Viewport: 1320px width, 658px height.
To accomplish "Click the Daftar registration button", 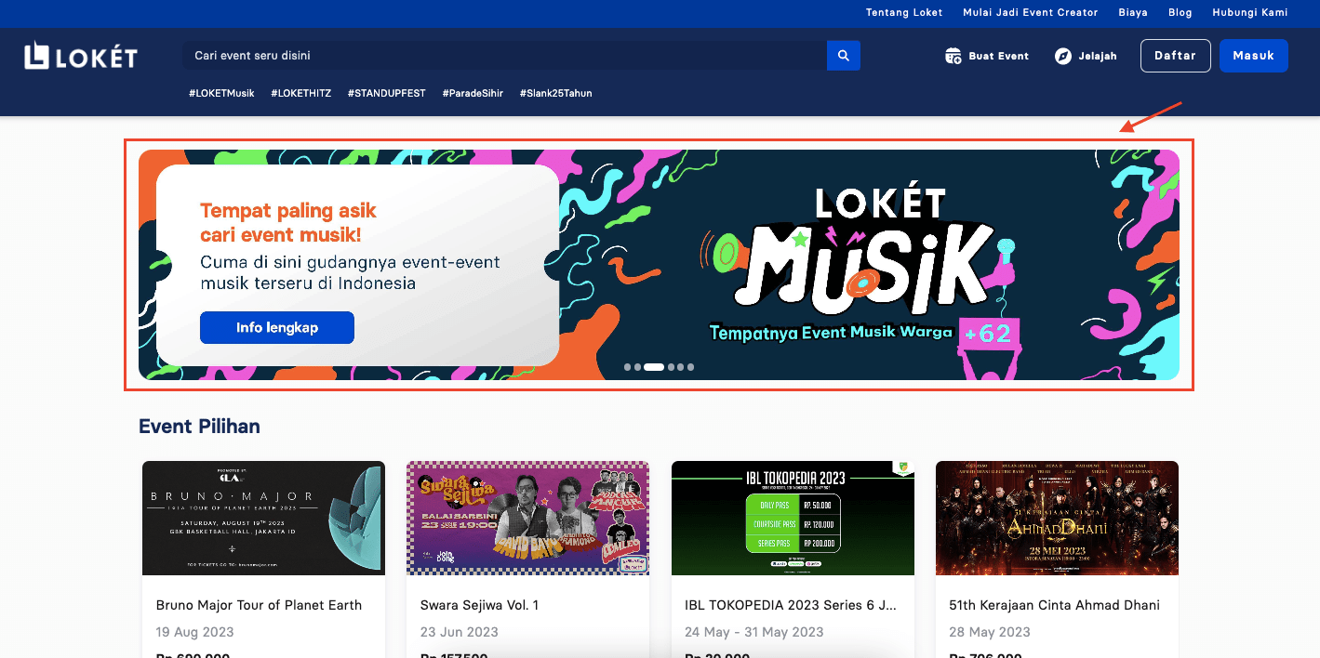I will [x=1175, y=55].
